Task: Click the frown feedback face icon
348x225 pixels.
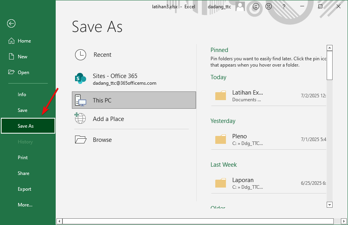Action: pyautogui.click(x=269, y=6)
